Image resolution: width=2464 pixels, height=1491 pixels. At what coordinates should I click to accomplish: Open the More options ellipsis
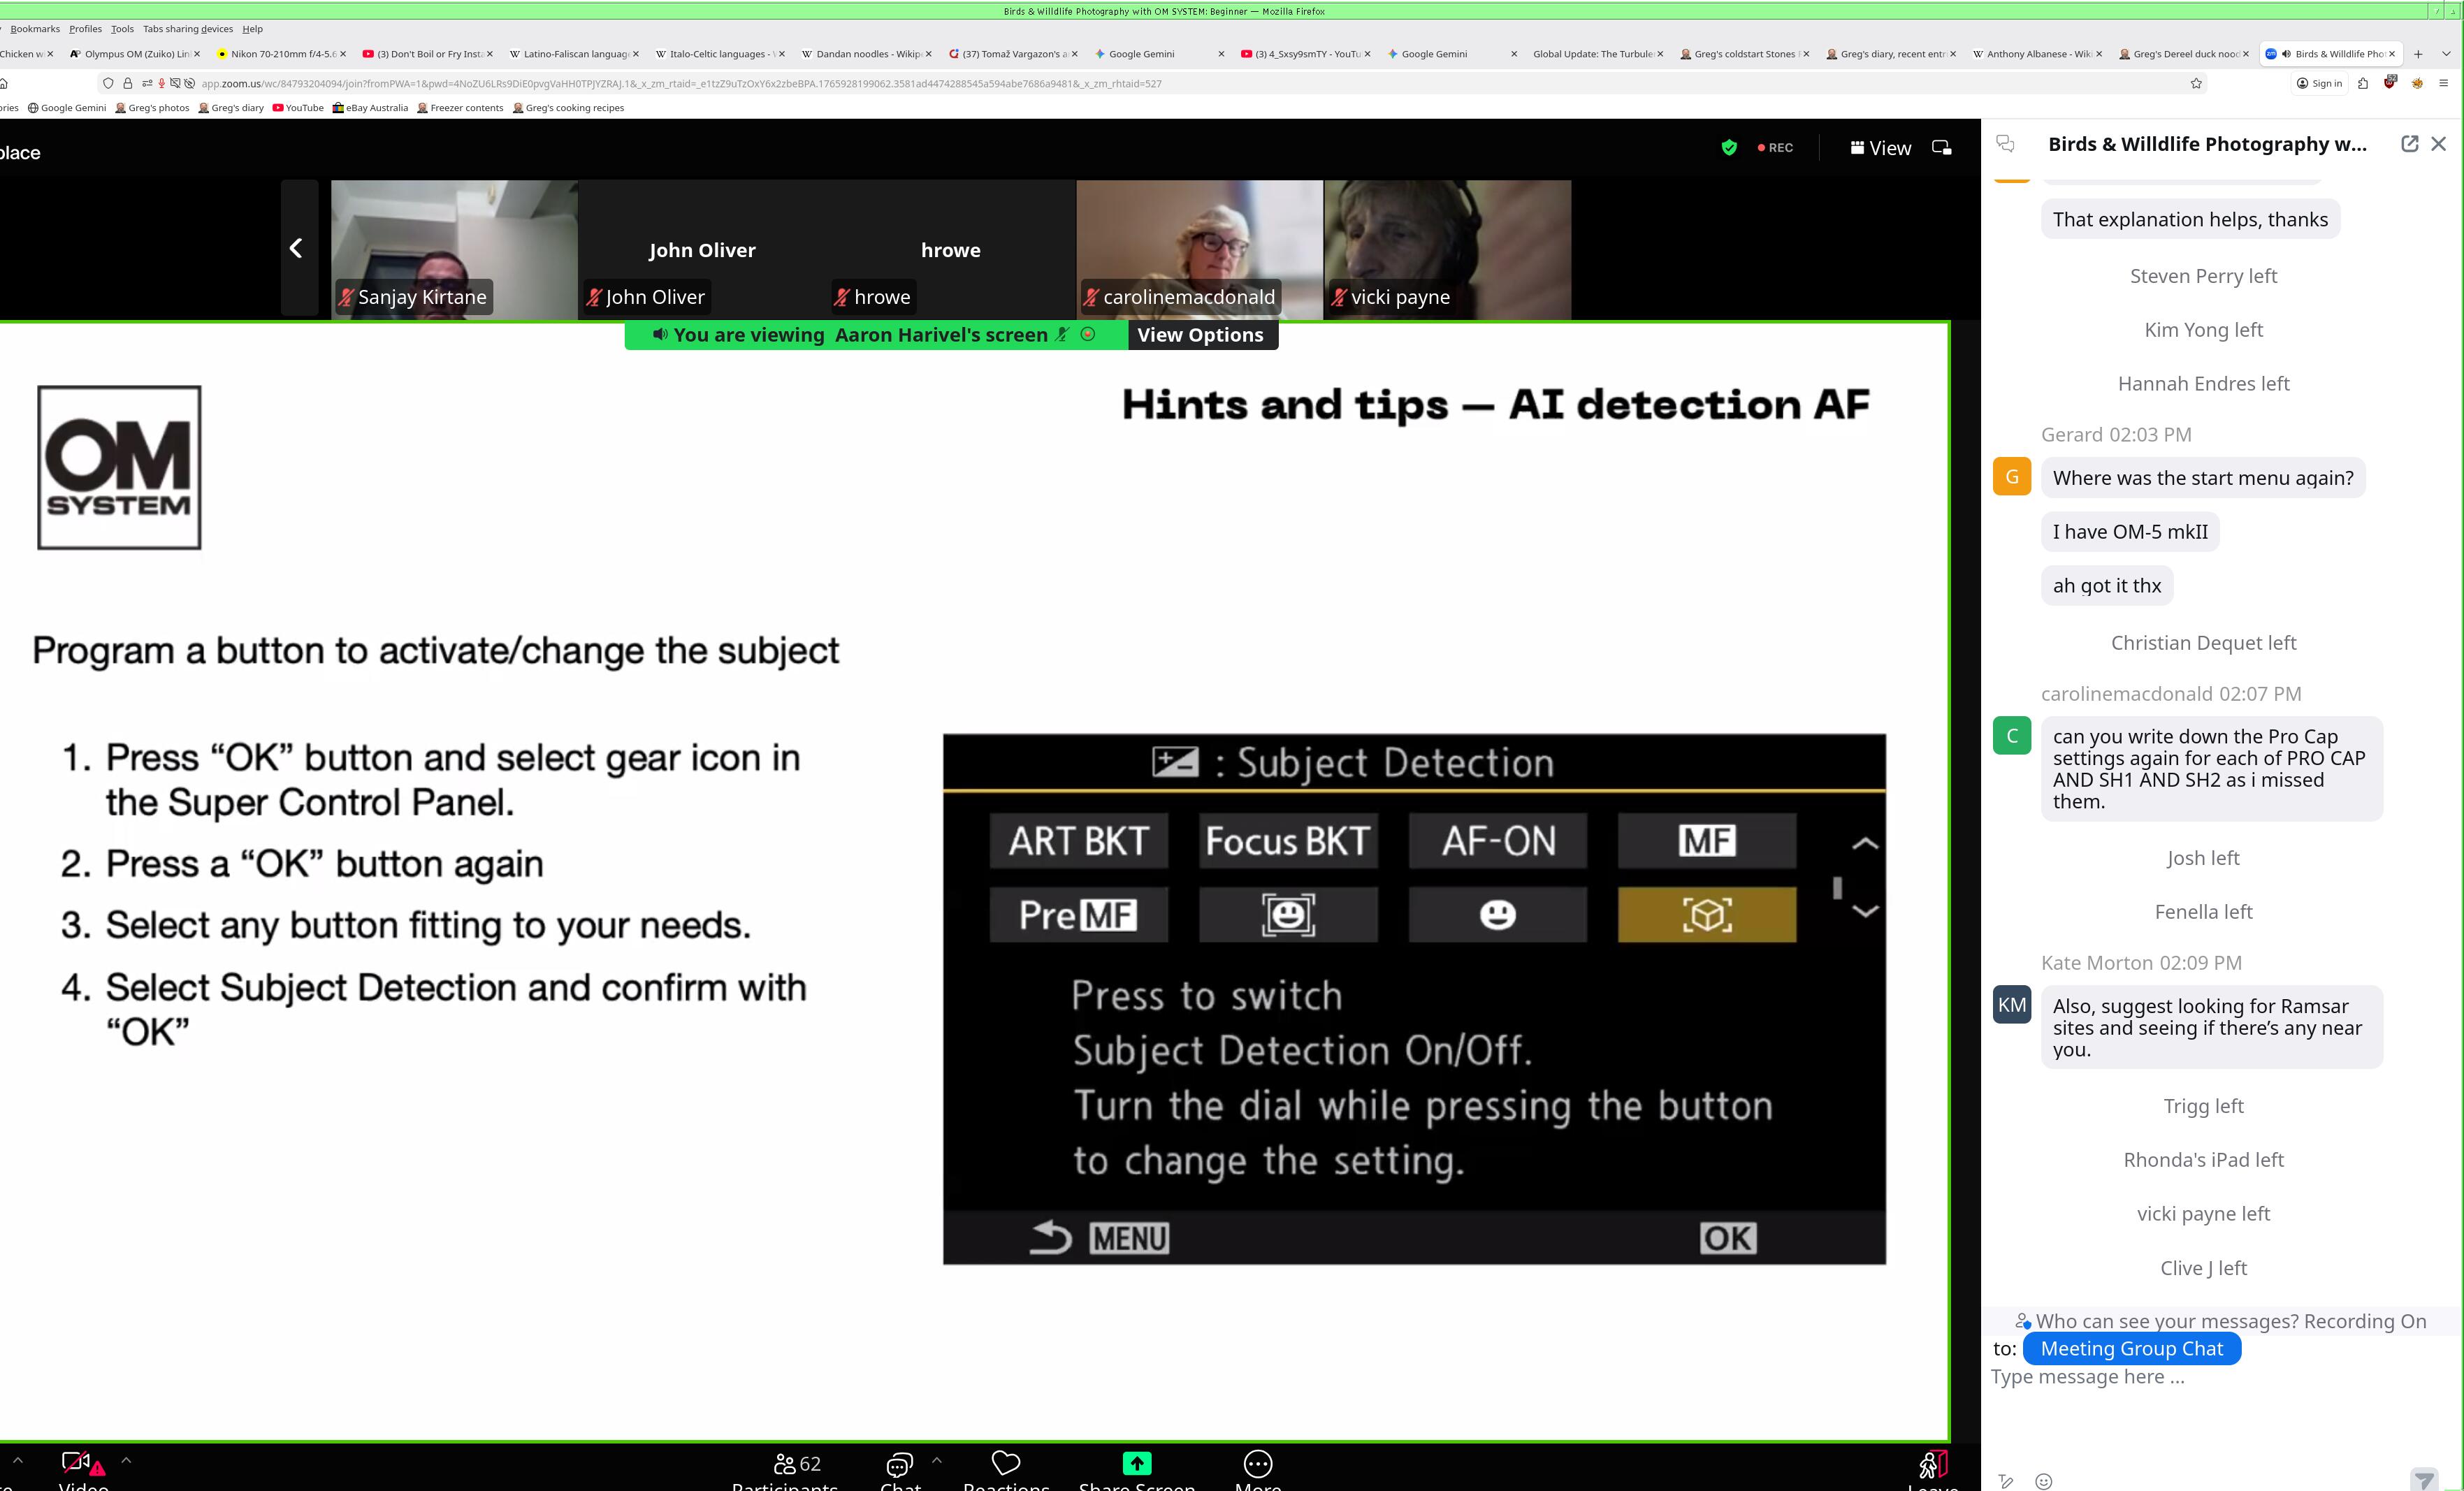1257,1464
